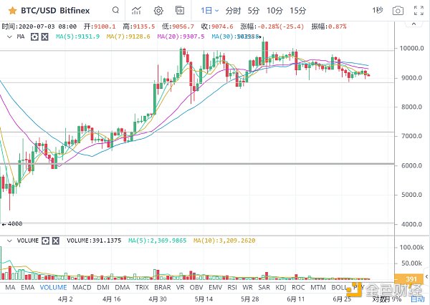Image resolution: width=430 pixels, height=305 pixels.
Task: Select the RSI indicator
Action: click(x=232, y=288)
